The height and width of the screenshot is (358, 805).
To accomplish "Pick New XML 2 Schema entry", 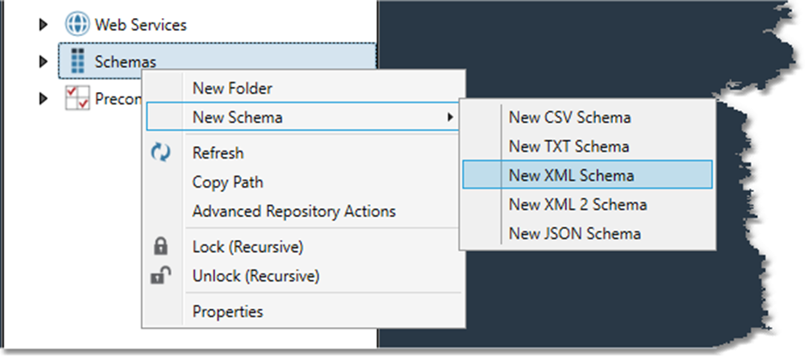I will pyautogui.click(x=577, y=205).
